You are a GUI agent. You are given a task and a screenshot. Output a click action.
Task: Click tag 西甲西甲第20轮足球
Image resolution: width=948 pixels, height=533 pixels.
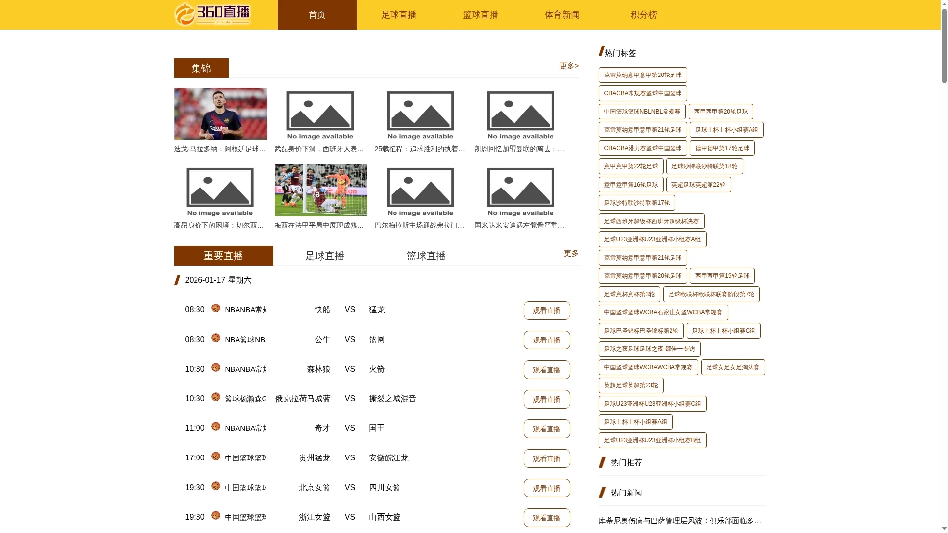720,112
